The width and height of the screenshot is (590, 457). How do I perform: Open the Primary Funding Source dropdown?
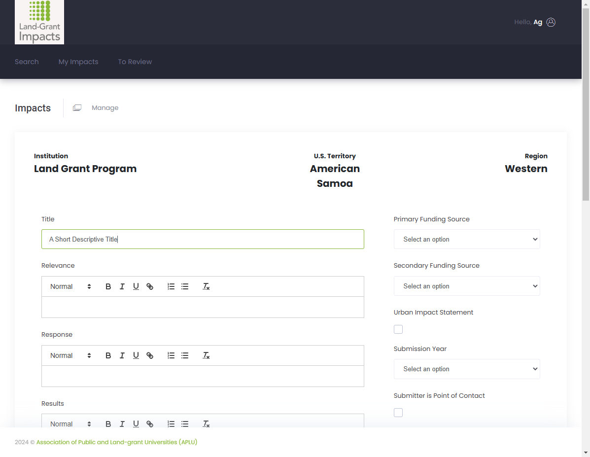point(467,240)
